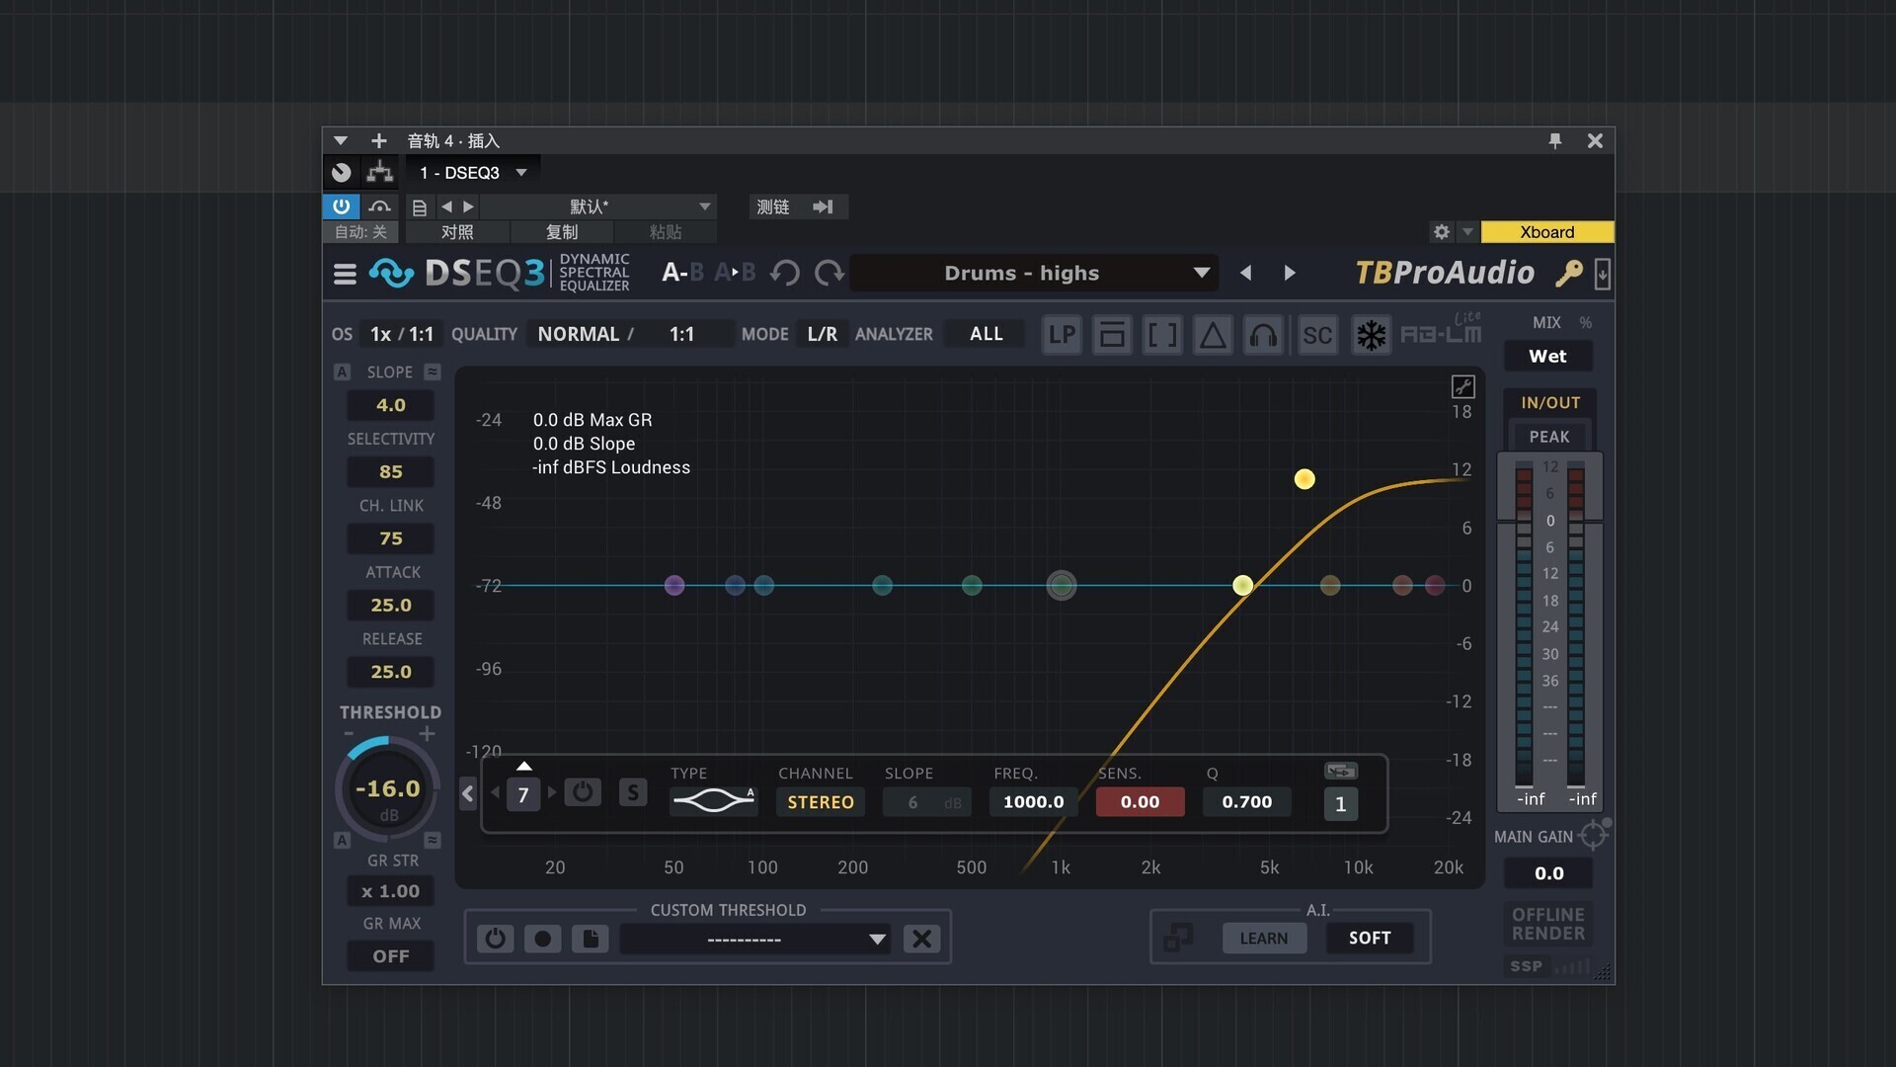
Task: Clear custom threshold with X button
Action: (921, 939)
